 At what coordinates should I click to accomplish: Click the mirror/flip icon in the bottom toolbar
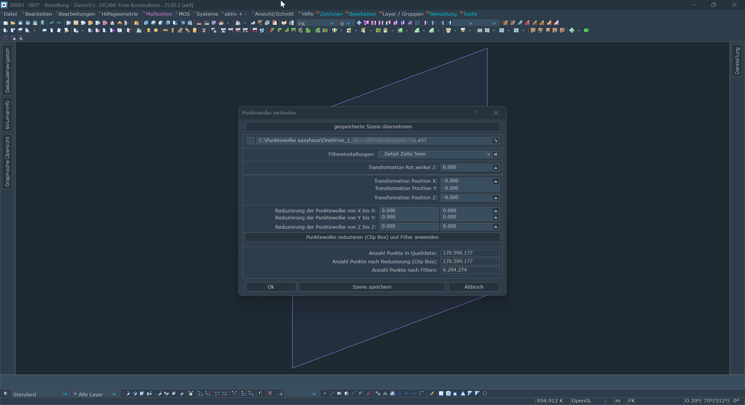[385, 393]
